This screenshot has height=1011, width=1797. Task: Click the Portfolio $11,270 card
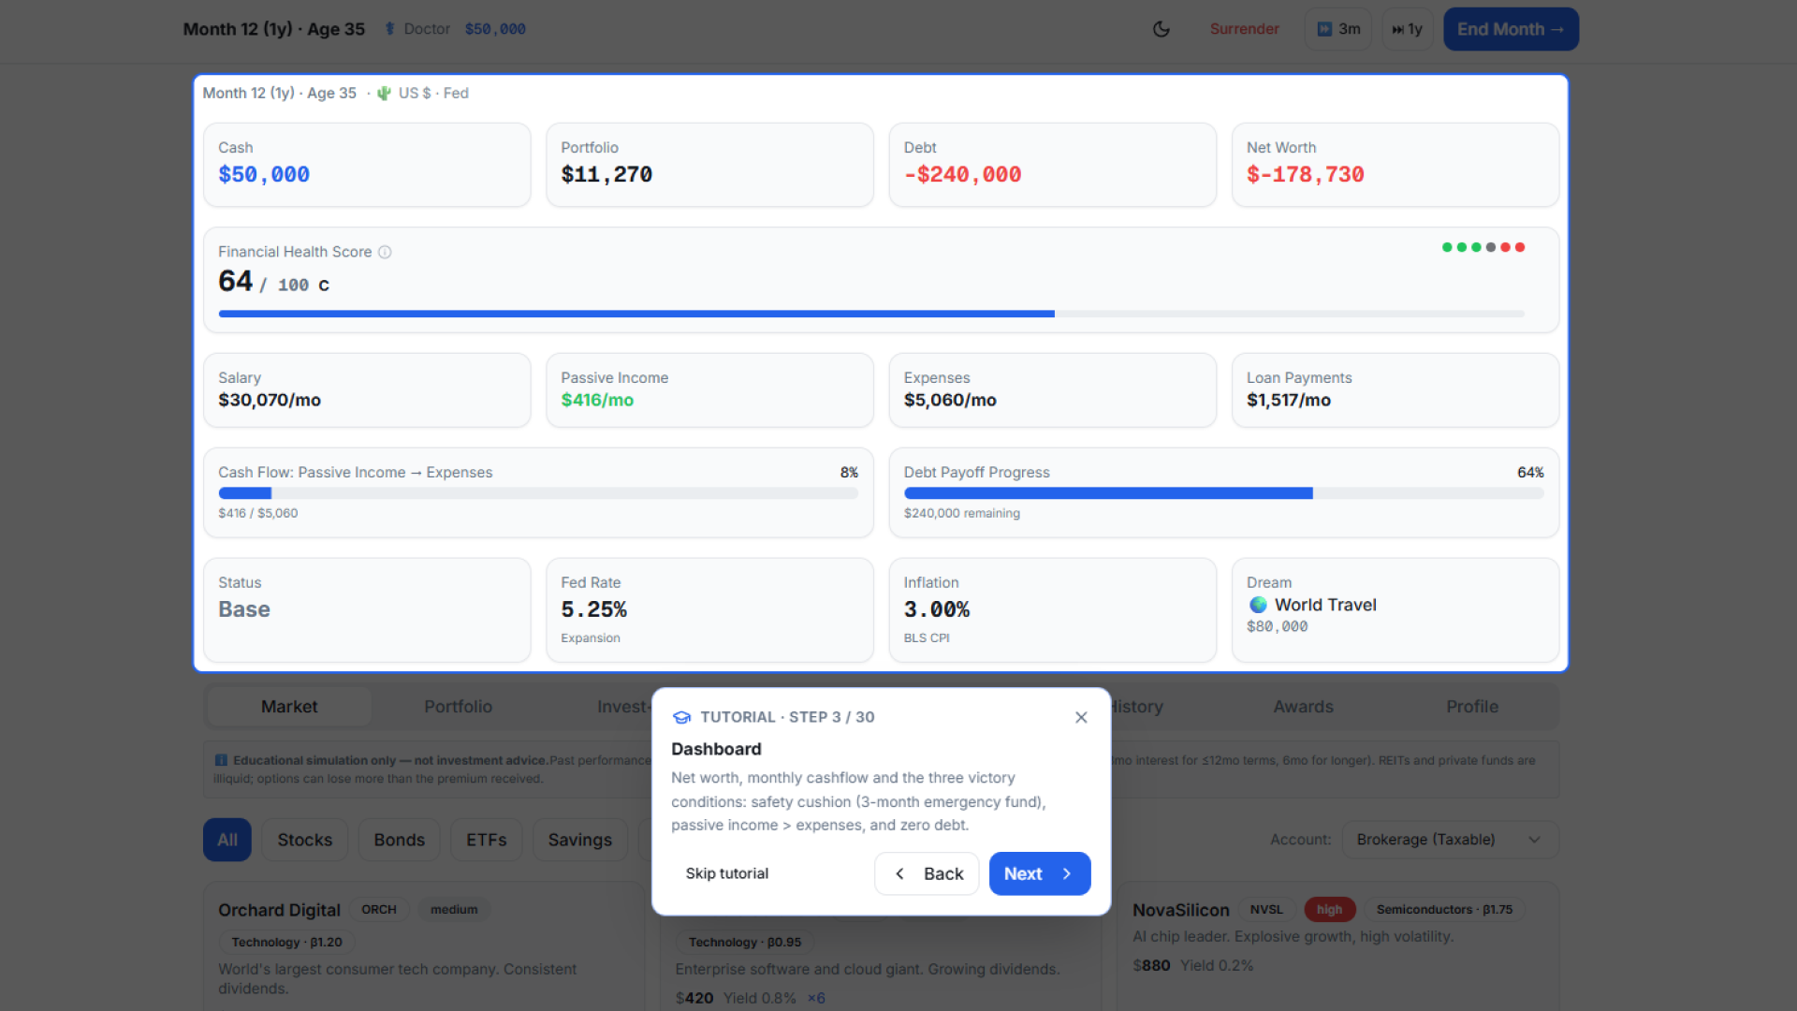pos(709,165)
